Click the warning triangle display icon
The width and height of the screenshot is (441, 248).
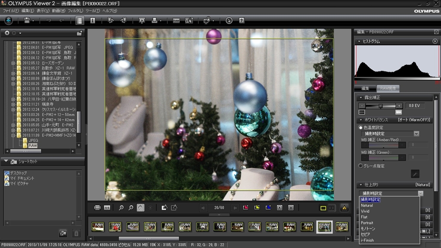click(x=344, y=208)
